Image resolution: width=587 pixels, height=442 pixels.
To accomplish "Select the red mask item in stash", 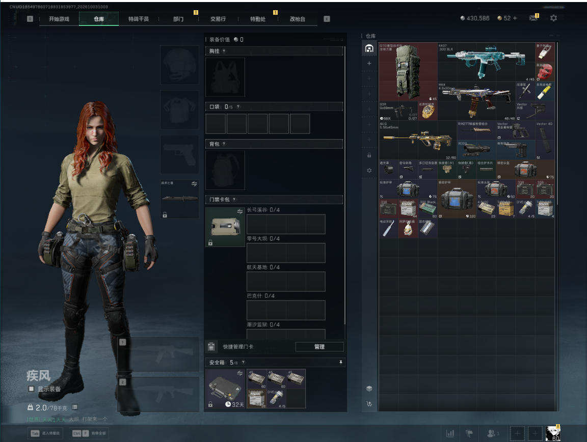I will (x=545, y=71).
